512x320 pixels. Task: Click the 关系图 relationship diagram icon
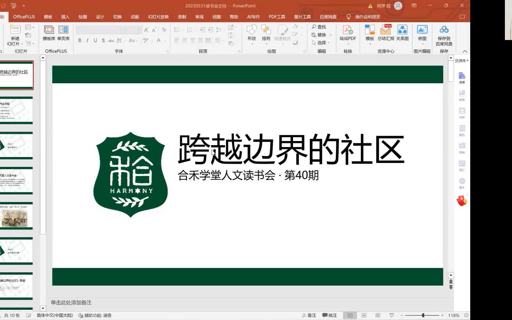point(402,33)
